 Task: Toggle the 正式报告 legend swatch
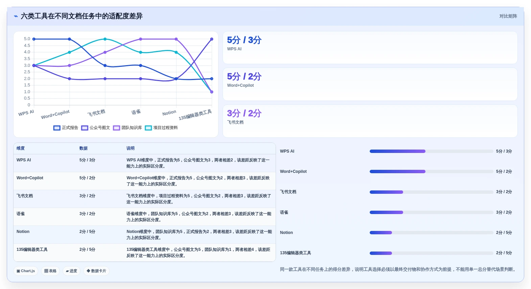57,128
